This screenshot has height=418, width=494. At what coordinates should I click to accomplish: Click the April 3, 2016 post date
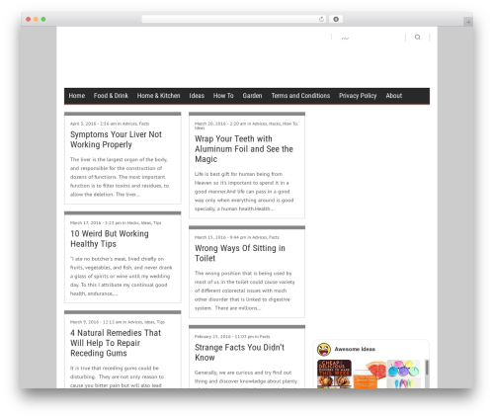pos(83,124)
